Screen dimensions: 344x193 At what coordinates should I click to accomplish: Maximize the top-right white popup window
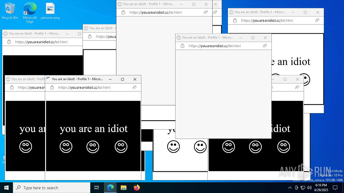tap(305, 12)
